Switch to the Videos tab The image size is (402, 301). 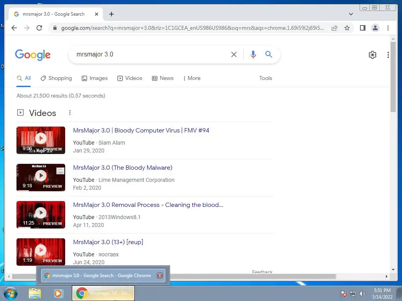(130, 78)
